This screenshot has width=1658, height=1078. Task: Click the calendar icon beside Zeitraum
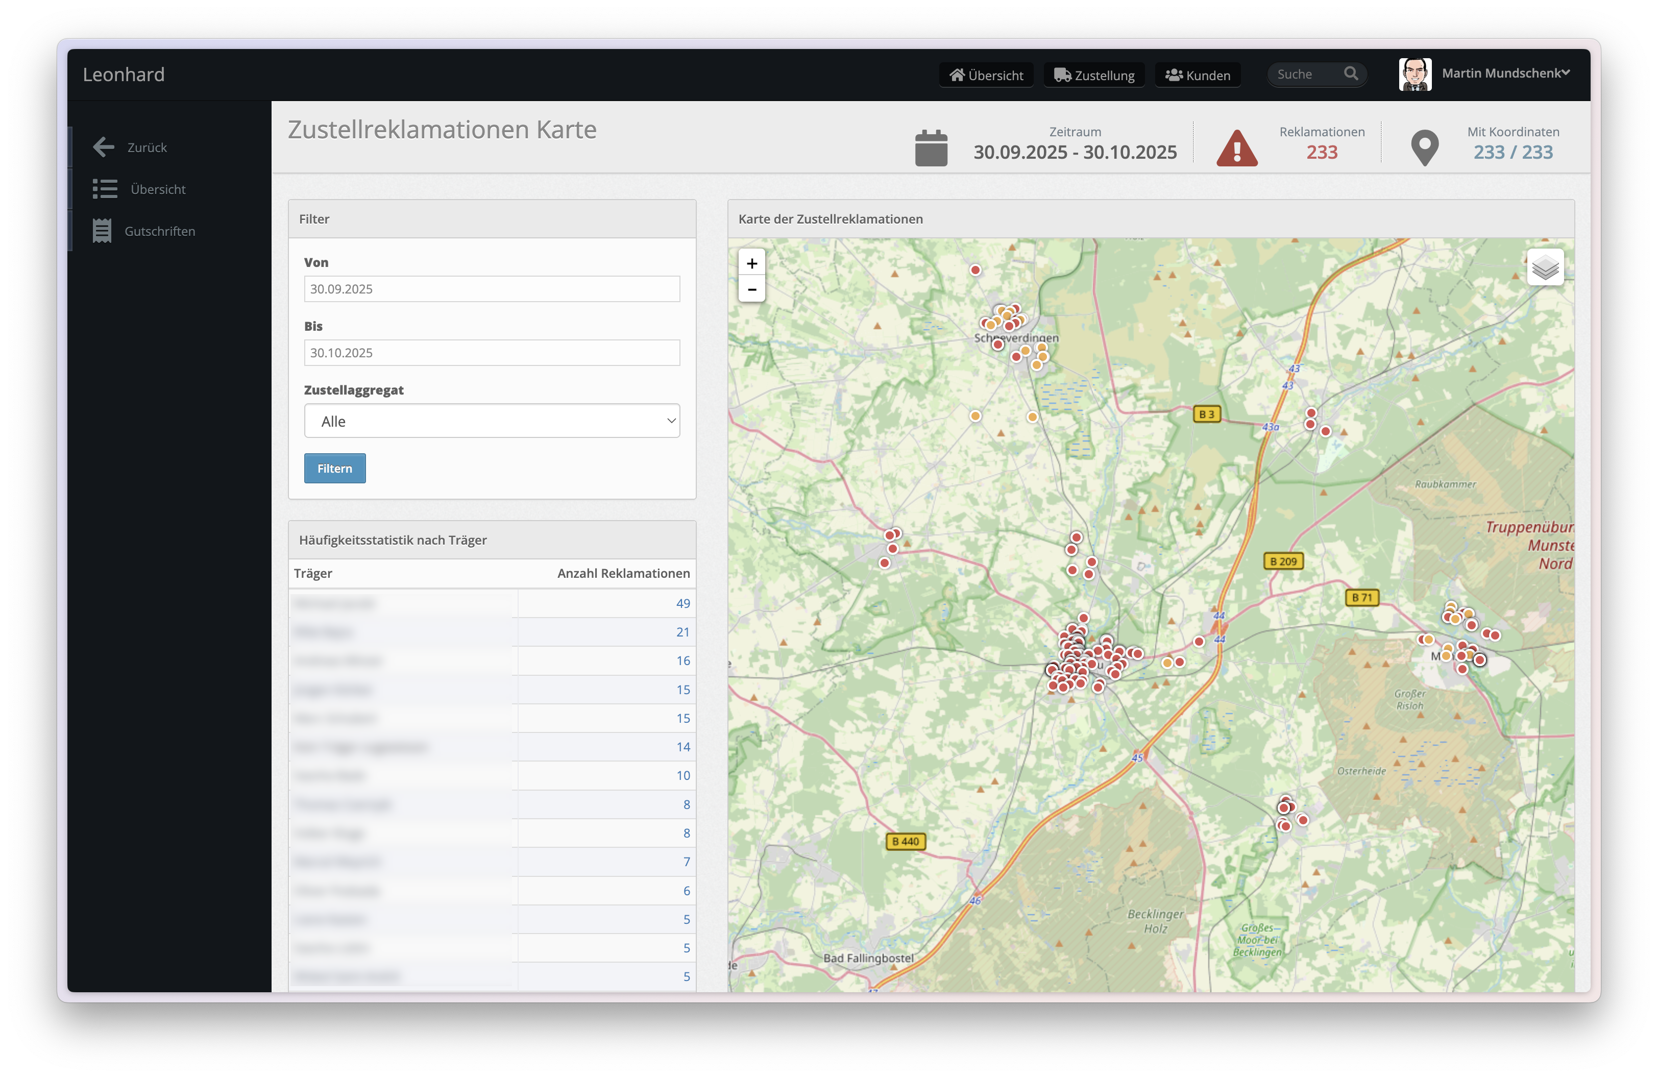[931, 148]
